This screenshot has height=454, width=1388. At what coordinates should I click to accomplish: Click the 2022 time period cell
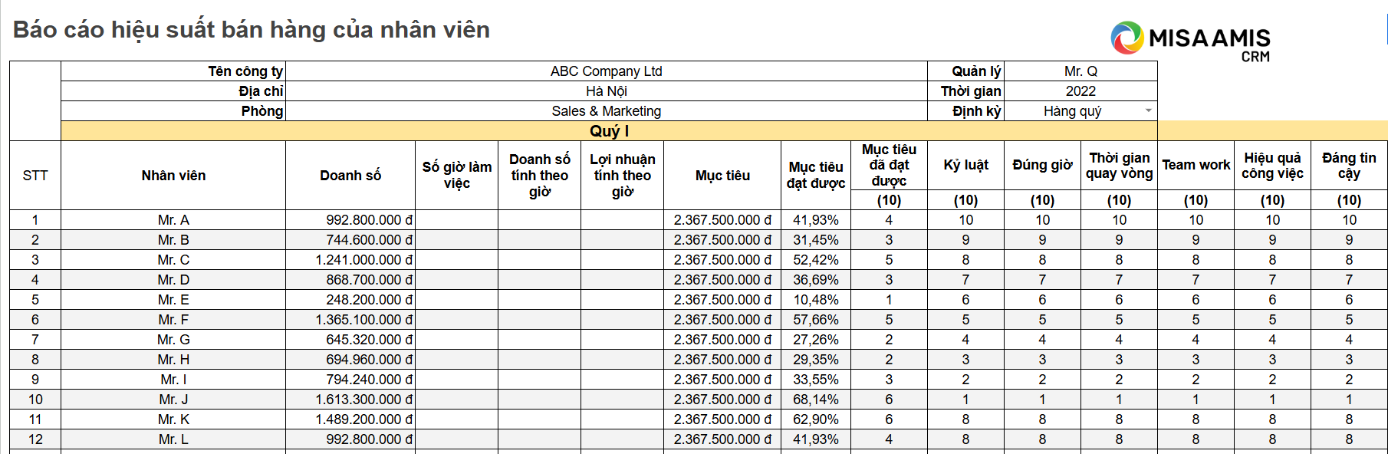1080,91
